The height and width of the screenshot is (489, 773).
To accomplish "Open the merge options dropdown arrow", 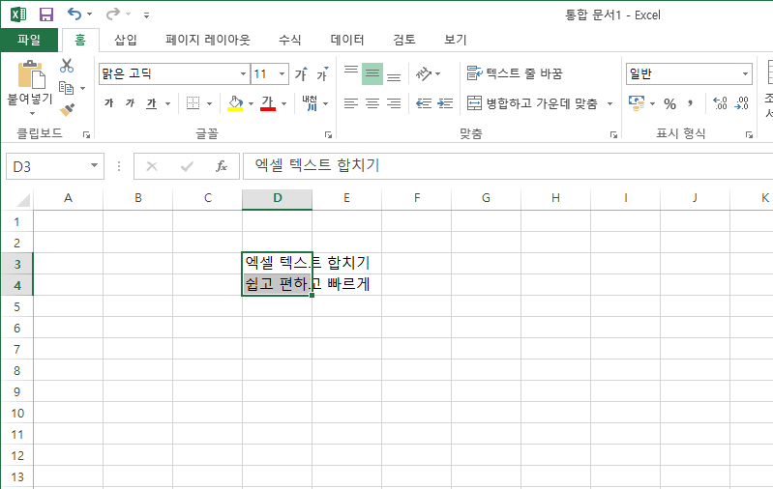I will [609, 103].
